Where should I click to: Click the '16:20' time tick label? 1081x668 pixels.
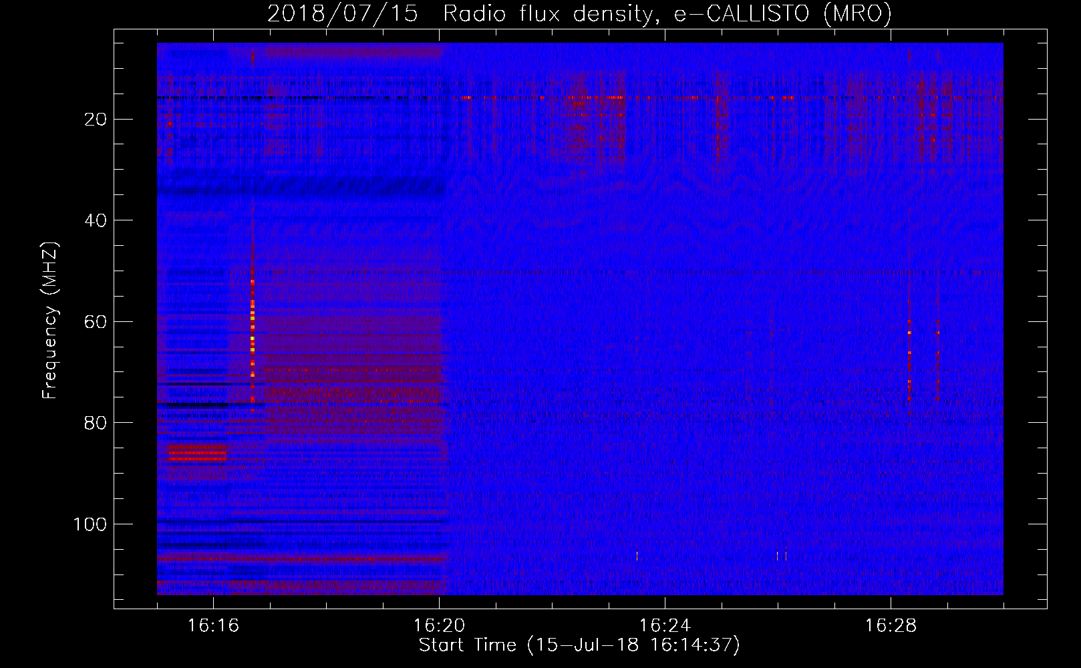tap(439, 626)
